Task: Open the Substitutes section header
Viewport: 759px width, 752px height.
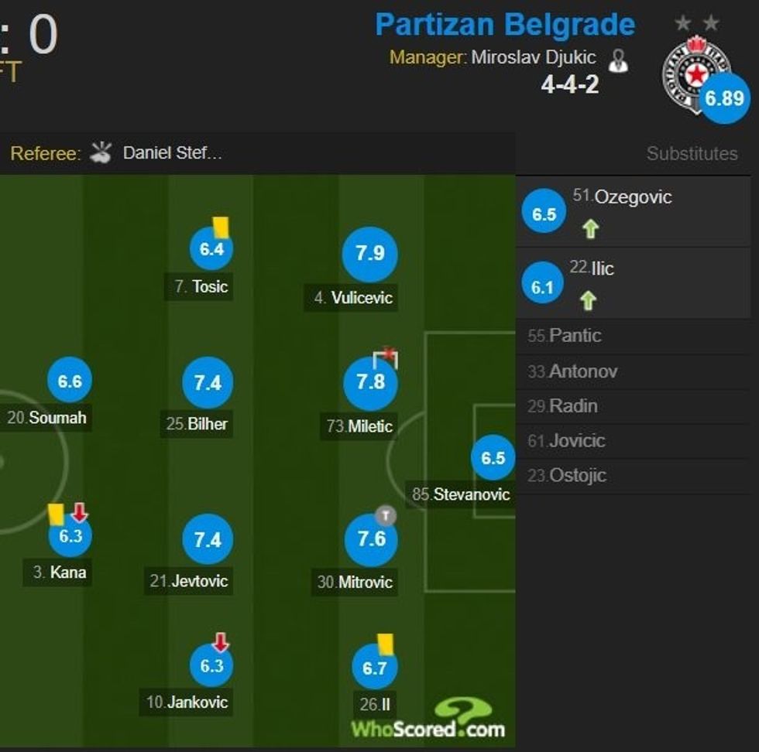Action: click(692, 154)
